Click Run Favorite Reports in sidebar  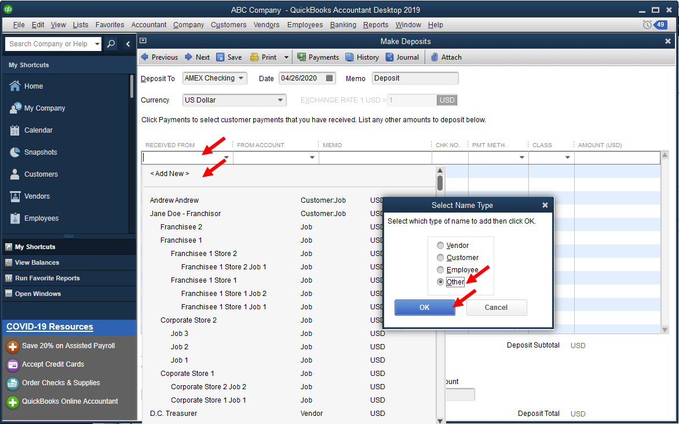coord(47,278)
